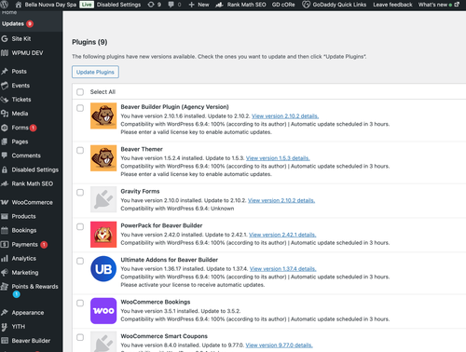
Task: Open the GD cORe admin bar item
Action: (283, 5)
